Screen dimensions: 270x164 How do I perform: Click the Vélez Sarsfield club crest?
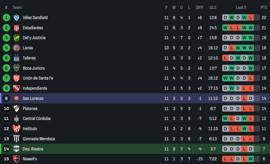click(17, 18)
